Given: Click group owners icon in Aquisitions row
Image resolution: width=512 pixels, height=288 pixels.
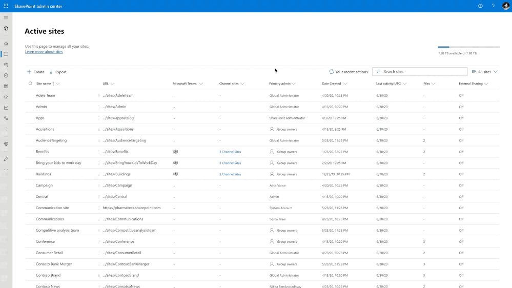Looking at the screenshot, I should [272, 129].
